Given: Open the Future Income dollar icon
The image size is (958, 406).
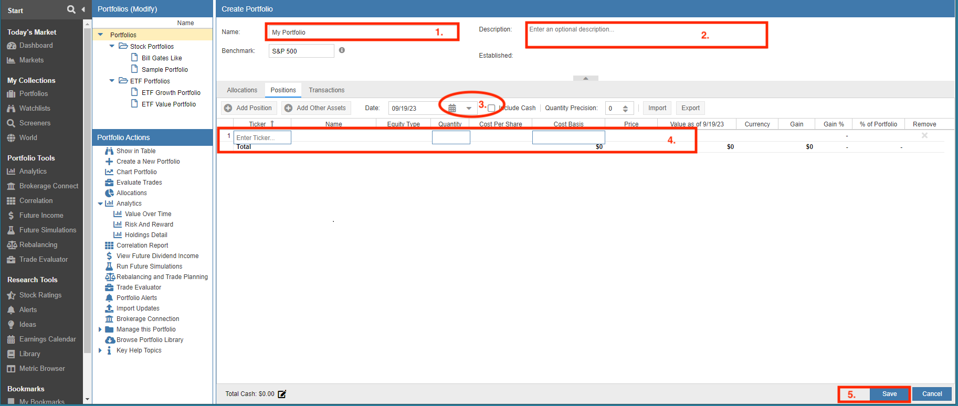Looking at the screenshot, I should [x=11, y=216].
